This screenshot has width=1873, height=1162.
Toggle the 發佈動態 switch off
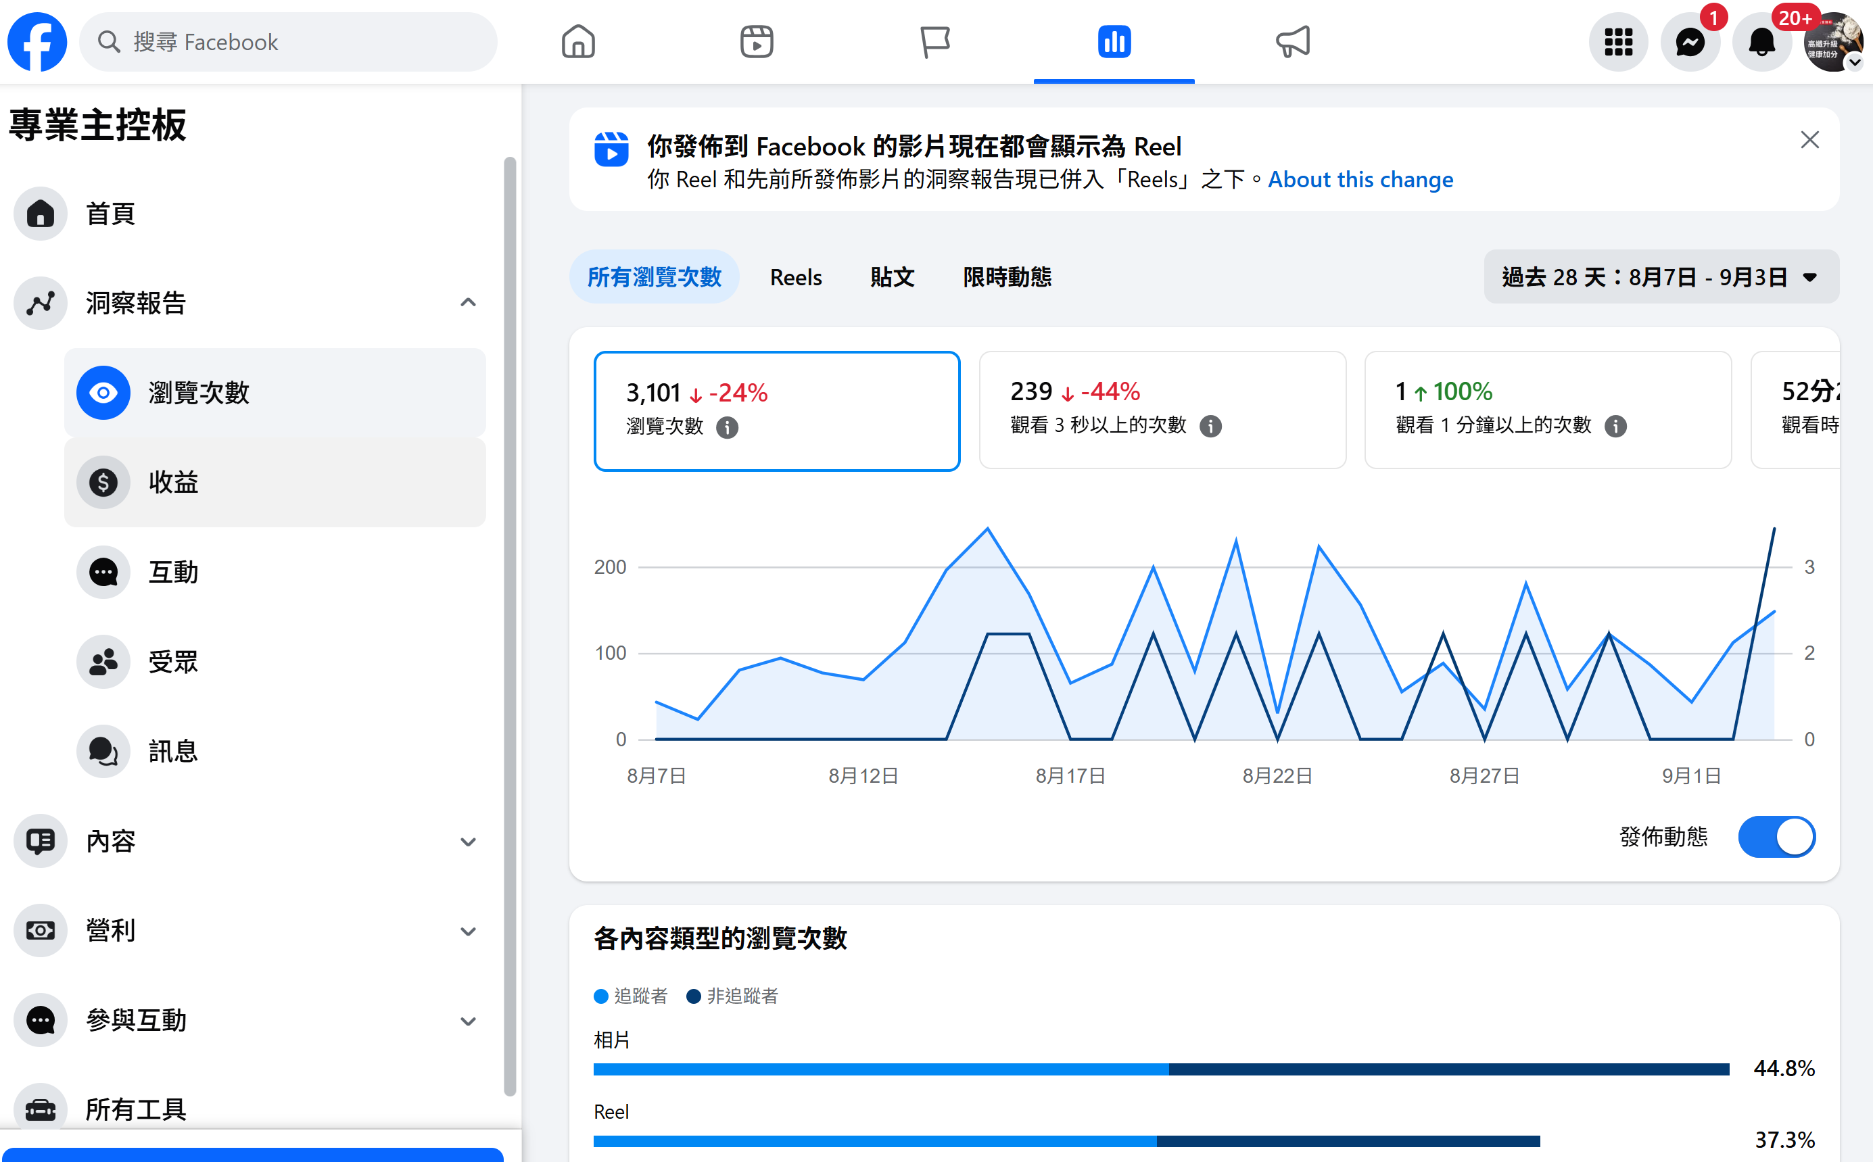point(1776,836)
